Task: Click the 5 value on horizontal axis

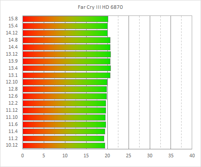Action: tap(44, 156)
